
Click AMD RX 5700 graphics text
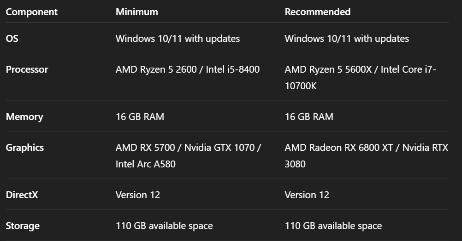point(148,148)
